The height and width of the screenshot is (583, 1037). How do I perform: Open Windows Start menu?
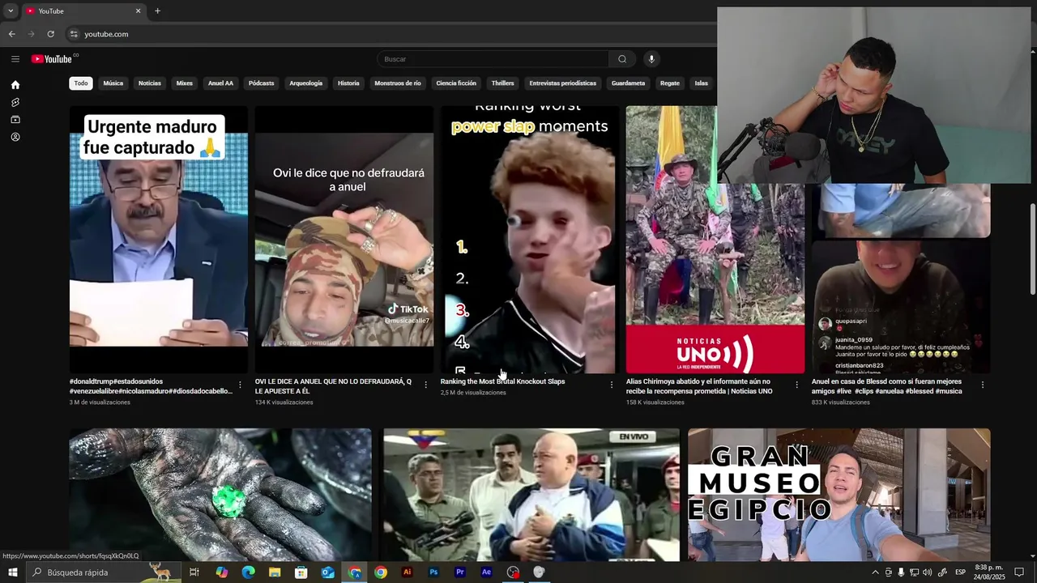tap(12, 572)
